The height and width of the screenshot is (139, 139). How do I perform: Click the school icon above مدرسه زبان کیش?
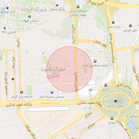coord(21,92)
